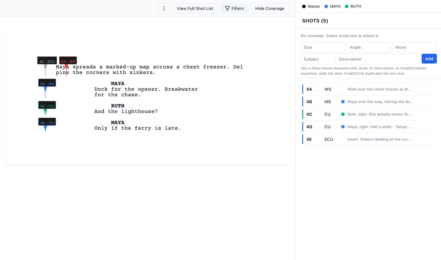The image size is (441, 260).
Task: Click description 'Insert. Sinkers landing'
Action: point(379,139)
